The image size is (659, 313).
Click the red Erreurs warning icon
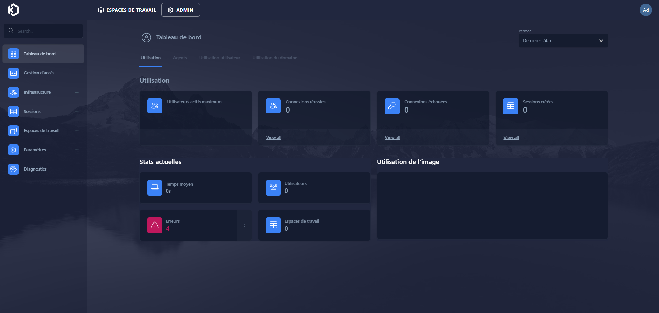click(155, 225)
